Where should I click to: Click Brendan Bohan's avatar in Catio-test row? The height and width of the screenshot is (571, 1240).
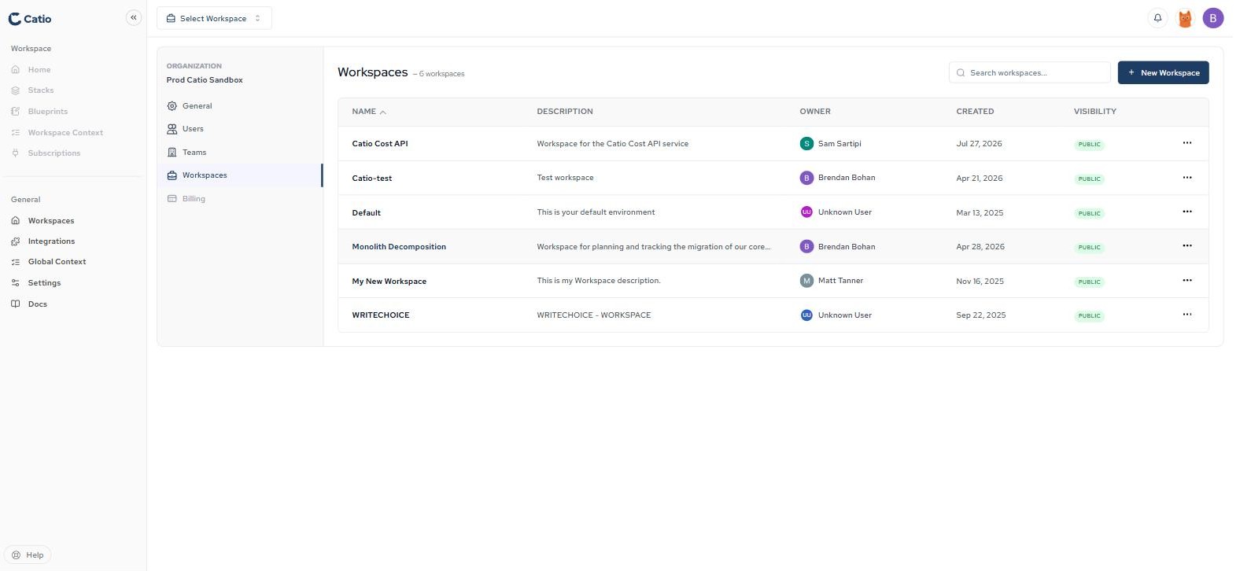coord(806,178)
